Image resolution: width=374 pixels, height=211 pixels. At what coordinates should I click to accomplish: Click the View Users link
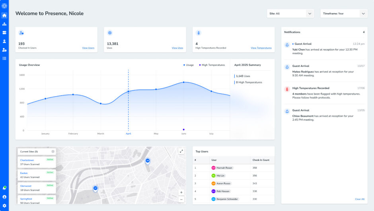point(88,48)
